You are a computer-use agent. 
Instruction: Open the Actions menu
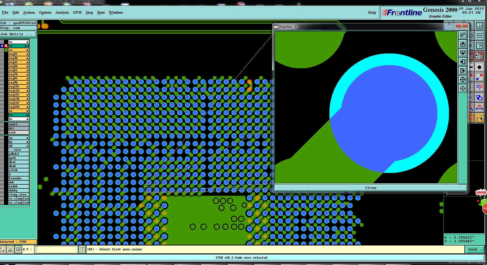coord(29,12)
